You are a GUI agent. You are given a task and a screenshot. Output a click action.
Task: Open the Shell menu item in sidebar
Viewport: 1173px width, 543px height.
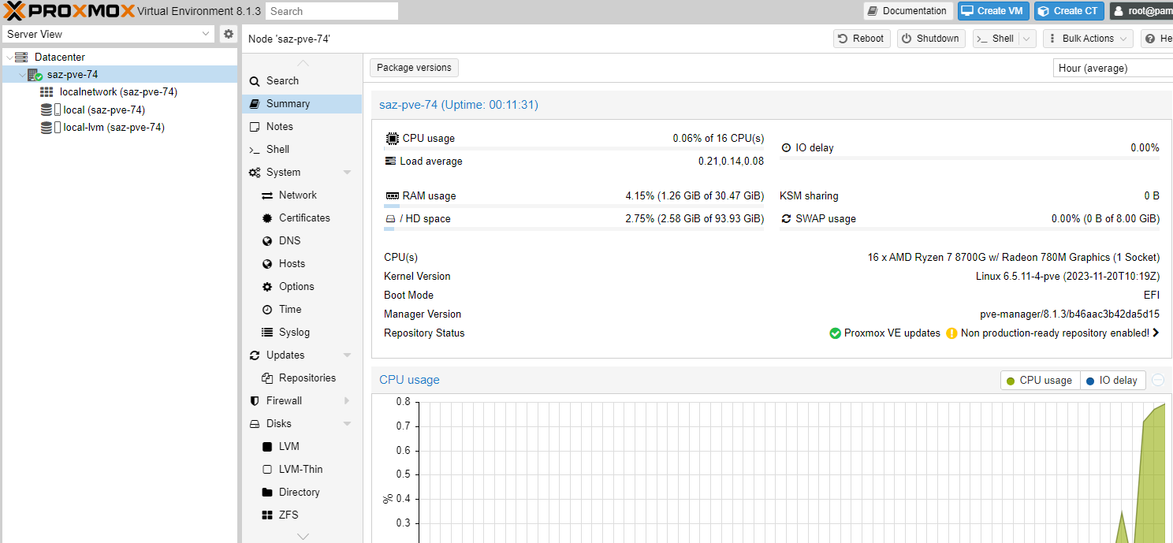[x=302, y=149]
